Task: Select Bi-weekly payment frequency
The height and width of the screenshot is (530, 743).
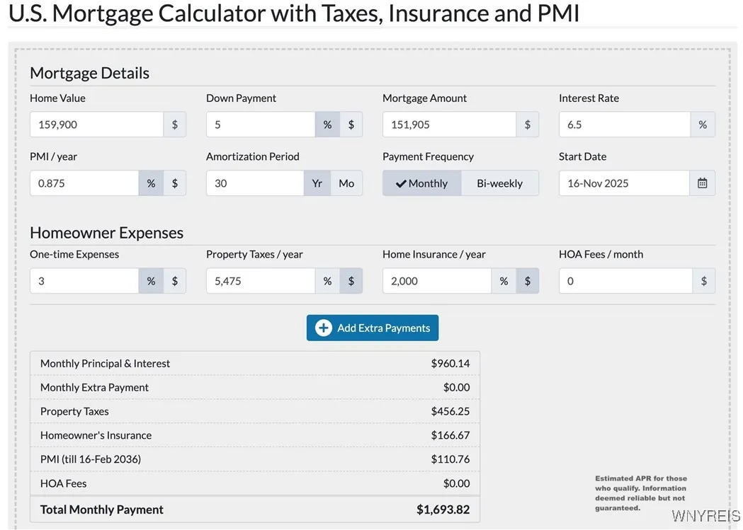Action: click(x=499, y=183)
